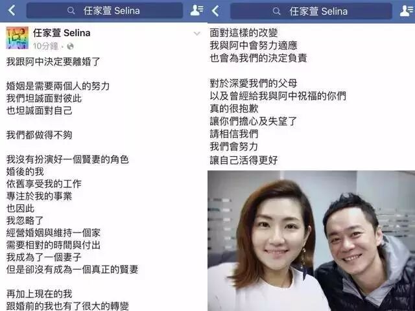415x311 pixels.
Task: Click the public globe privacy icon
Action: [71, 47]
